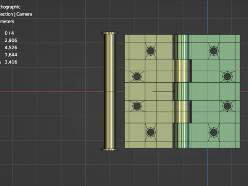The height and width of the screenshot is (186, 248).
Task: Click the "1,644" statistics value
Action: pos(11,55)
